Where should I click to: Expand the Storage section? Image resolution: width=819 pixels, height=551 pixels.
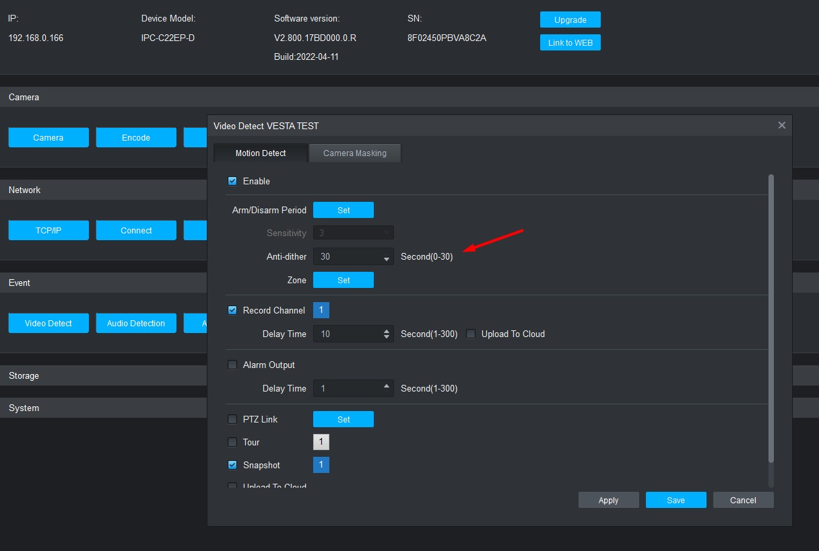point(24,375)
